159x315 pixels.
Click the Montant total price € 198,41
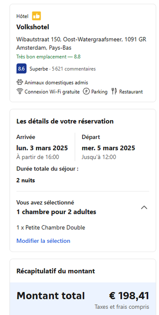(x=129, y=296)
